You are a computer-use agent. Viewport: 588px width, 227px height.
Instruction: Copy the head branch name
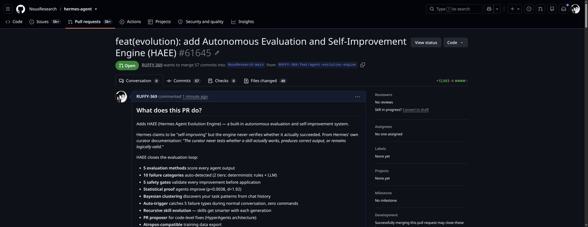(363, 65)
